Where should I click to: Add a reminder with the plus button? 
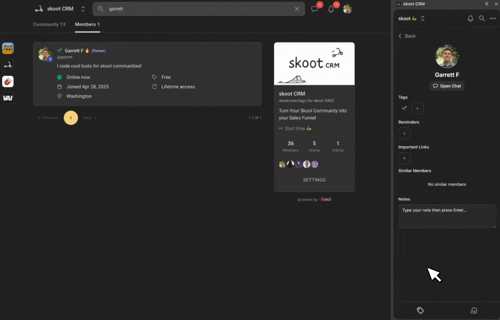coord(404,133)
